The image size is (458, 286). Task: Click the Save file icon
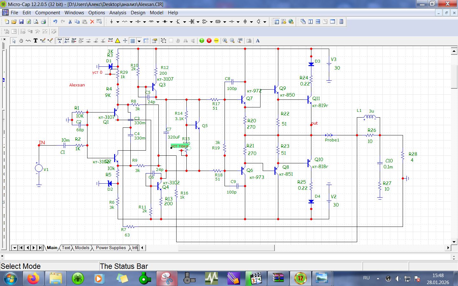pos(21,22)
